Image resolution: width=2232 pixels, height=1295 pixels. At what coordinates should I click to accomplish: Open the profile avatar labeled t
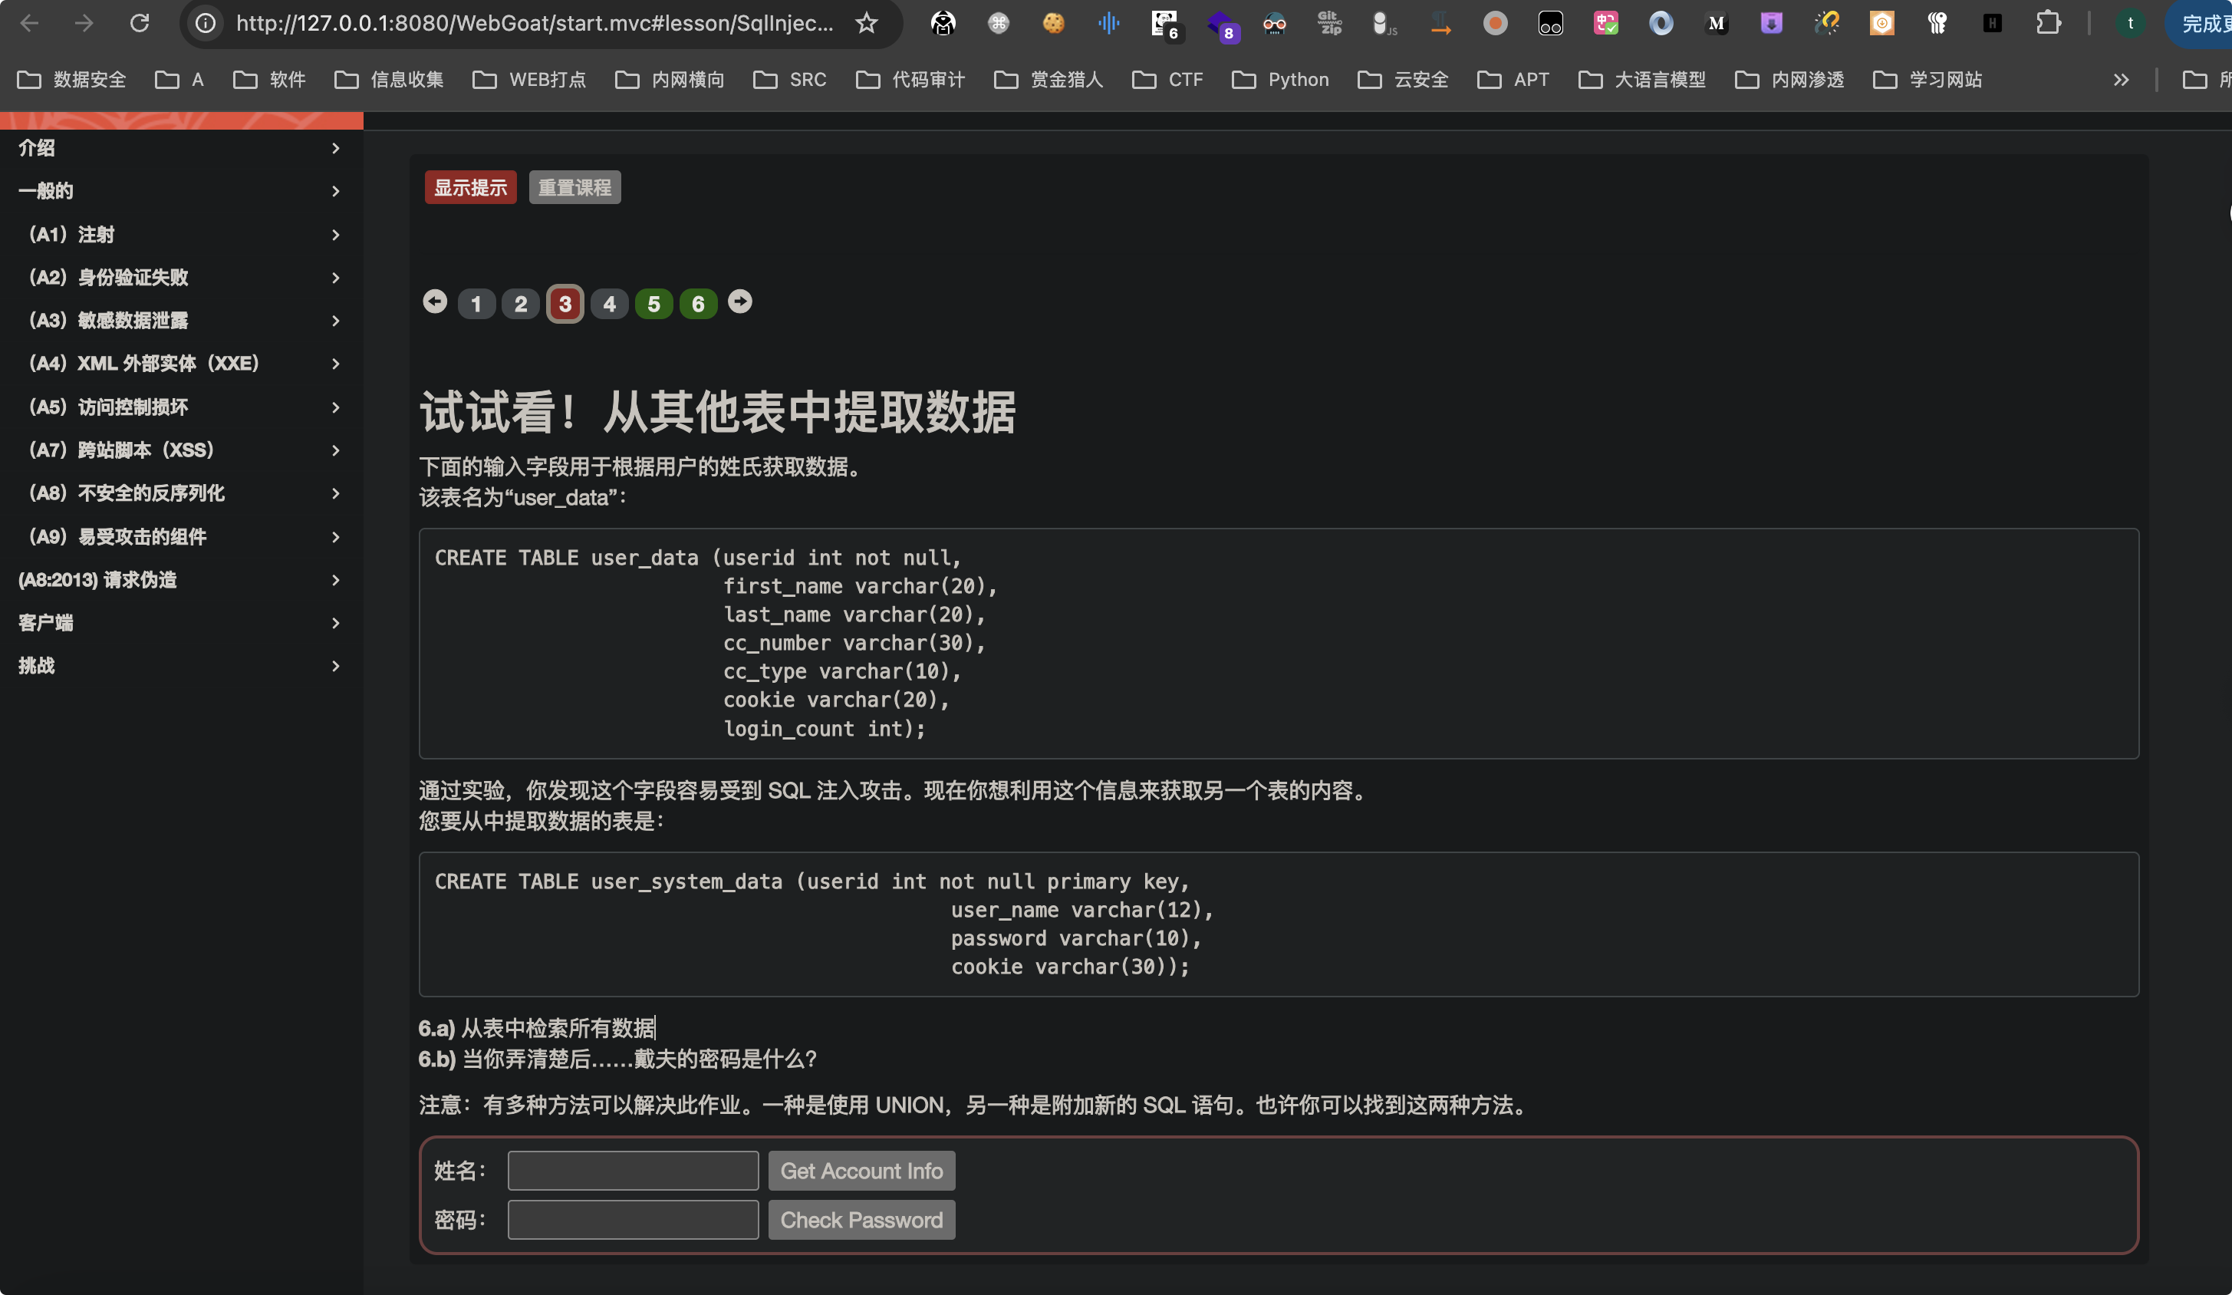(x=2130, y=23)
